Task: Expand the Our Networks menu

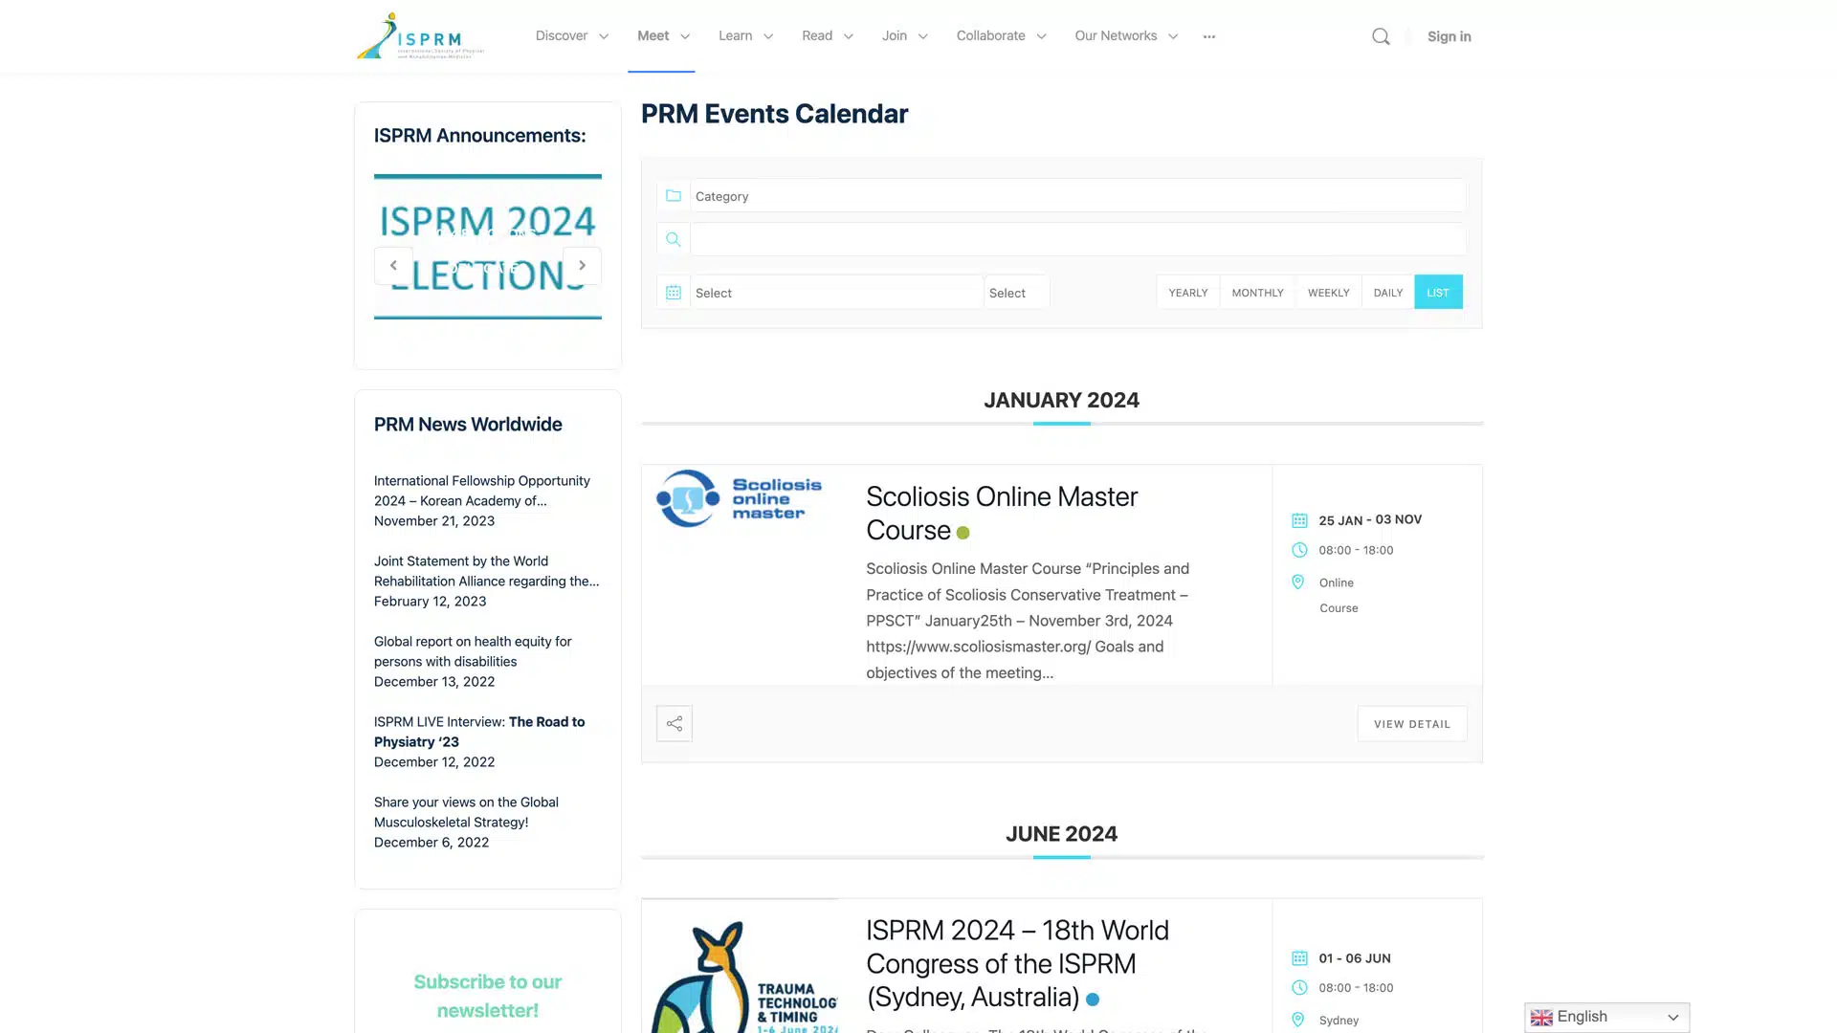Action: click(1126, 36)
